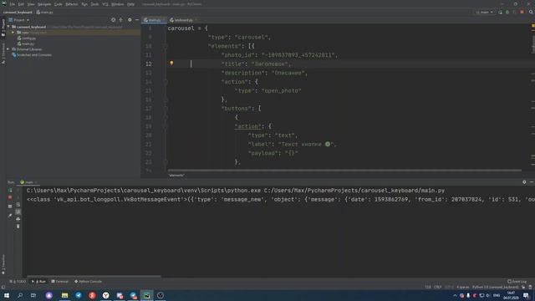535x301 pixels.
Task: Expand External Libraries node
Action: click(x=8, y=49)
